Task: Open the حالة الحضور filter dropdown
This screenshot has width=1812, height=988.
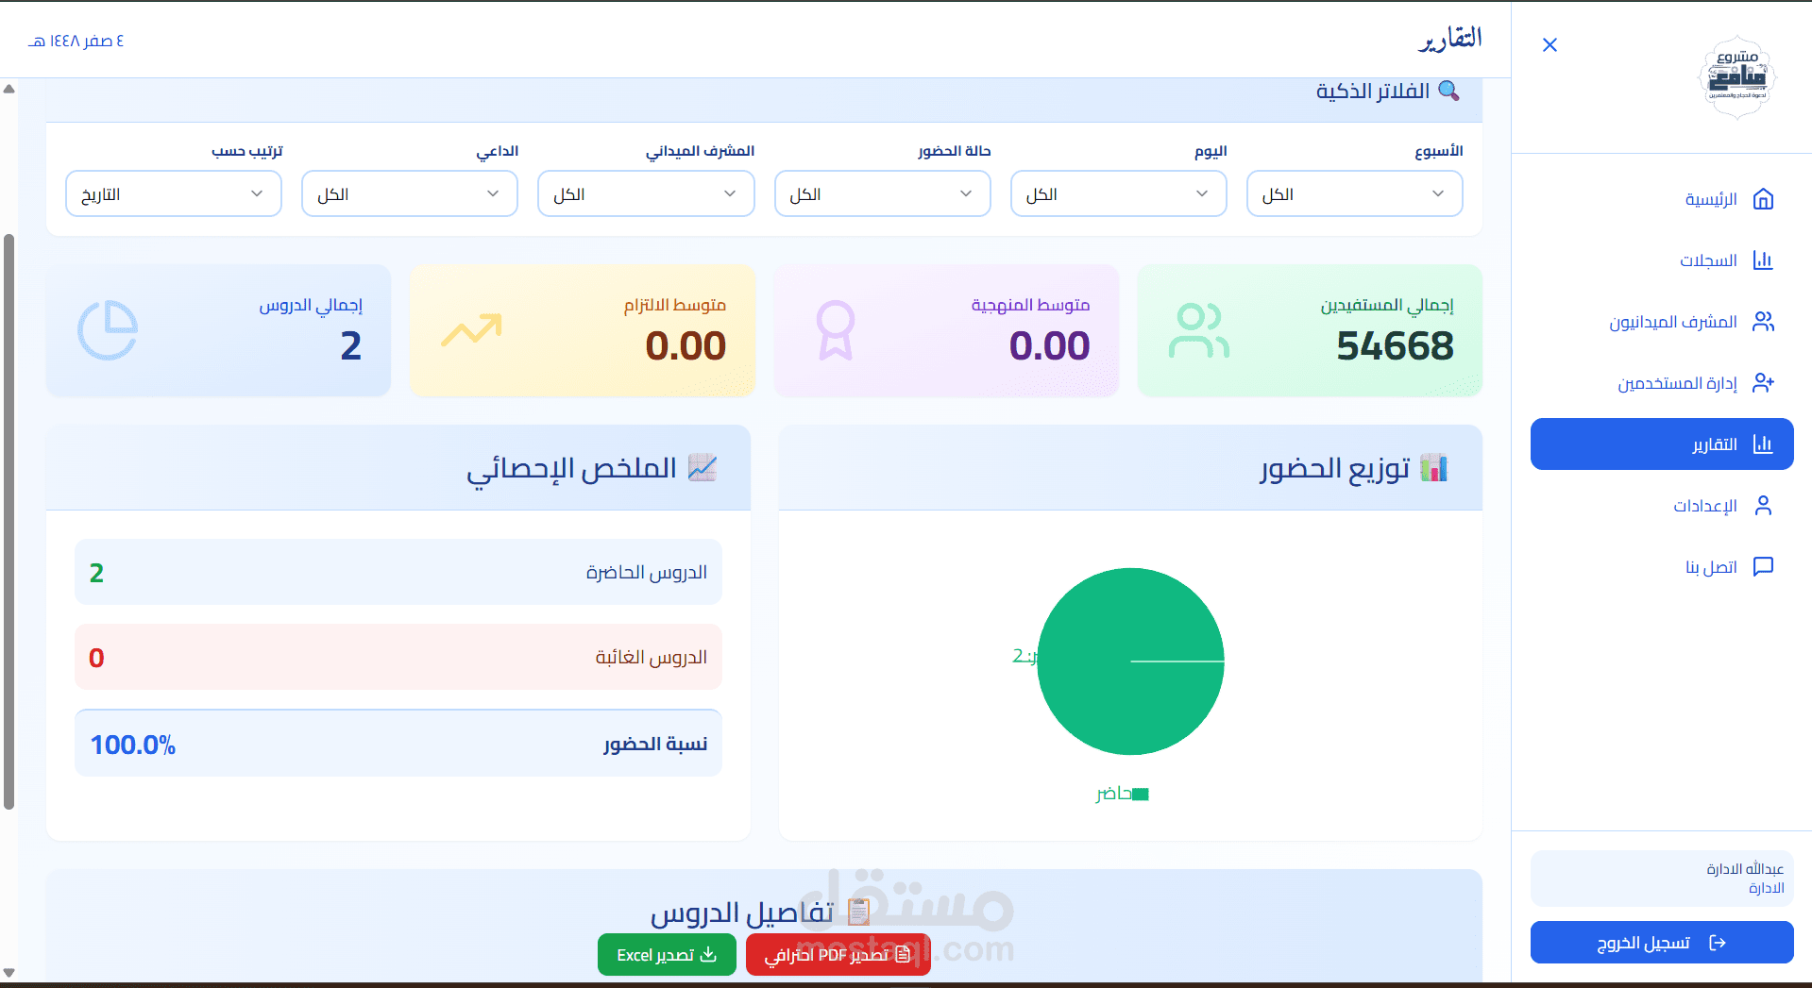Action: [x=883, y=193]
